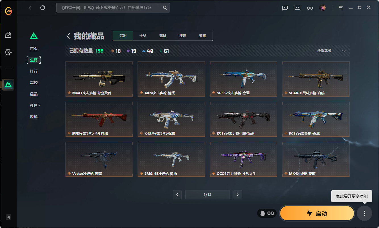
Task: Go back using the arrow beside 我的藏品
Action: (68, 36)
